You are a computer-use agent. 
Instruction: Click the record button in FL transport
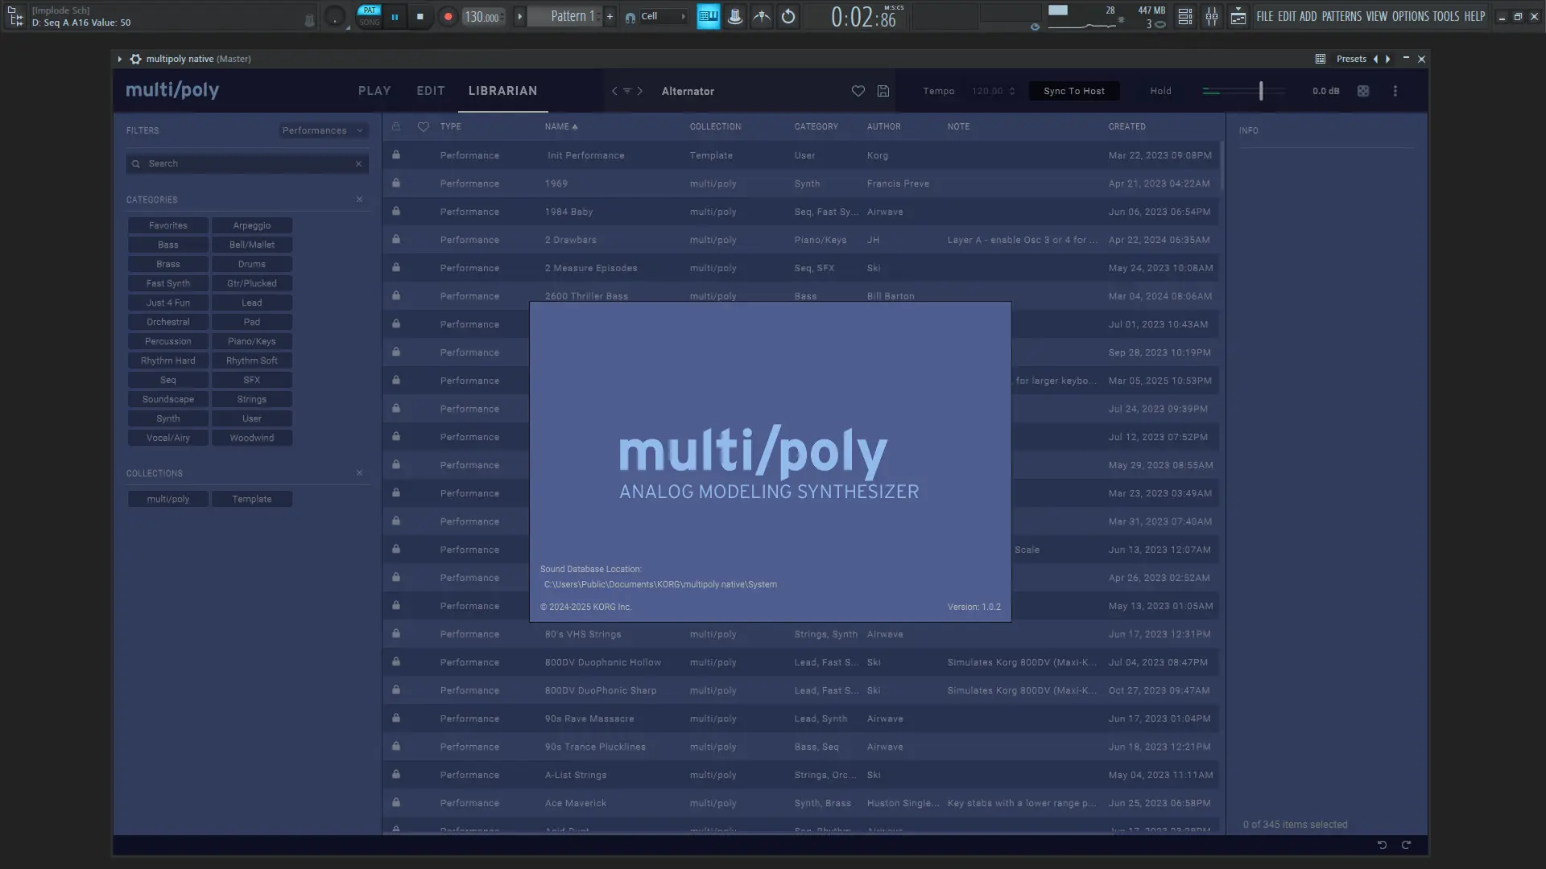[x=448, y=16]
